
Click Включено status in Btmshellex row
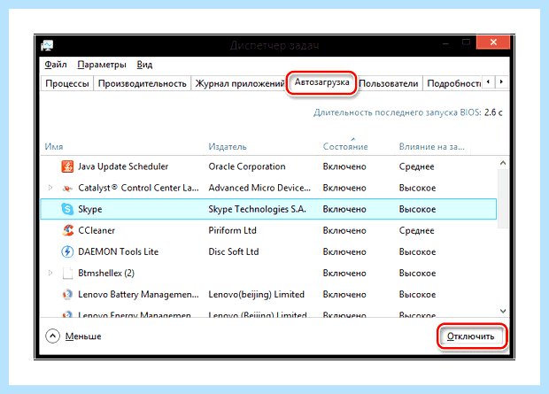(344, 274)
